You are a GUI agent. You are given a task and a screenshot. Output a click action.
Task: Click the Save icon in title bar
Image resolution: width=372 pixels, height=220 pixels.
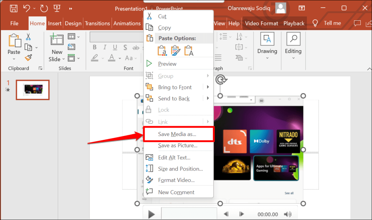(x=13, y=8)
